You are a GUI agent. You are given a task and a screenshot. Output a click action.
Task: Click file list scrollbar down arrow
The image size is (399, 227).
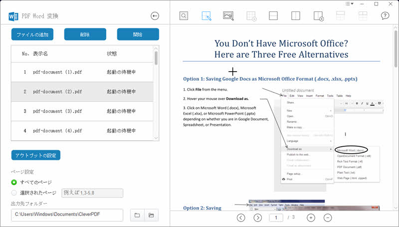click(x=156, y=138)
